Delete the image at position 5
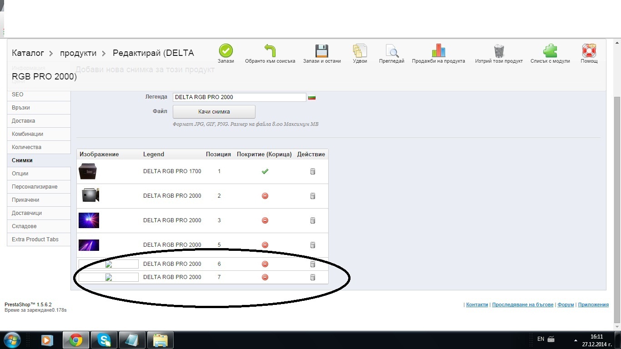621x349 pixels. pos(313,245)
